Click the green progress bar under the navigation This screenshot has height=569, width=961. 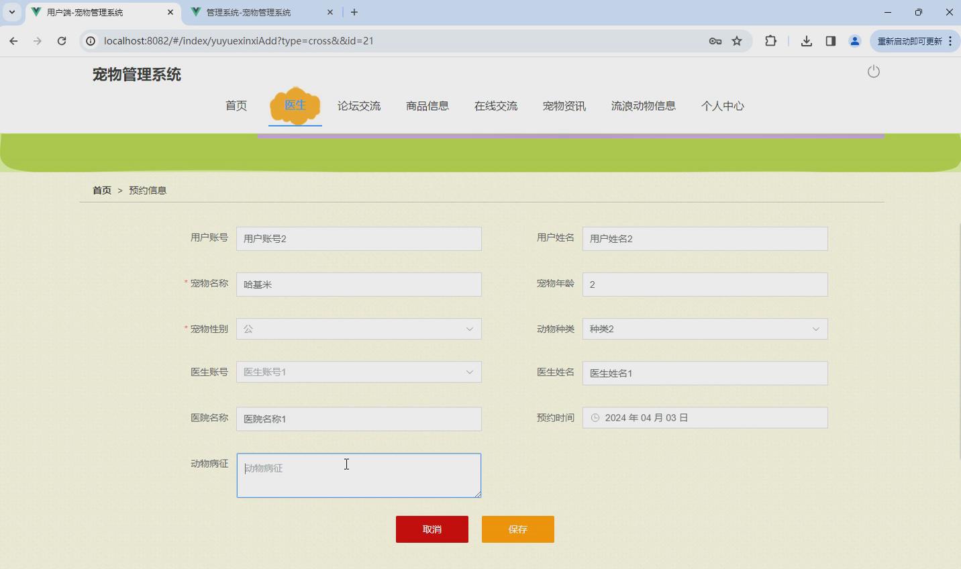[x=480, y=152]
